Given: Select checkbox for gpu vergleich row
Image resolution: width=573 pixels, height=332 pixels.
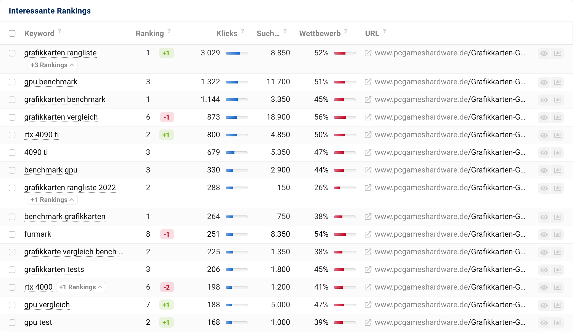Looking at the screenshot, I should (x=12, y=305).
